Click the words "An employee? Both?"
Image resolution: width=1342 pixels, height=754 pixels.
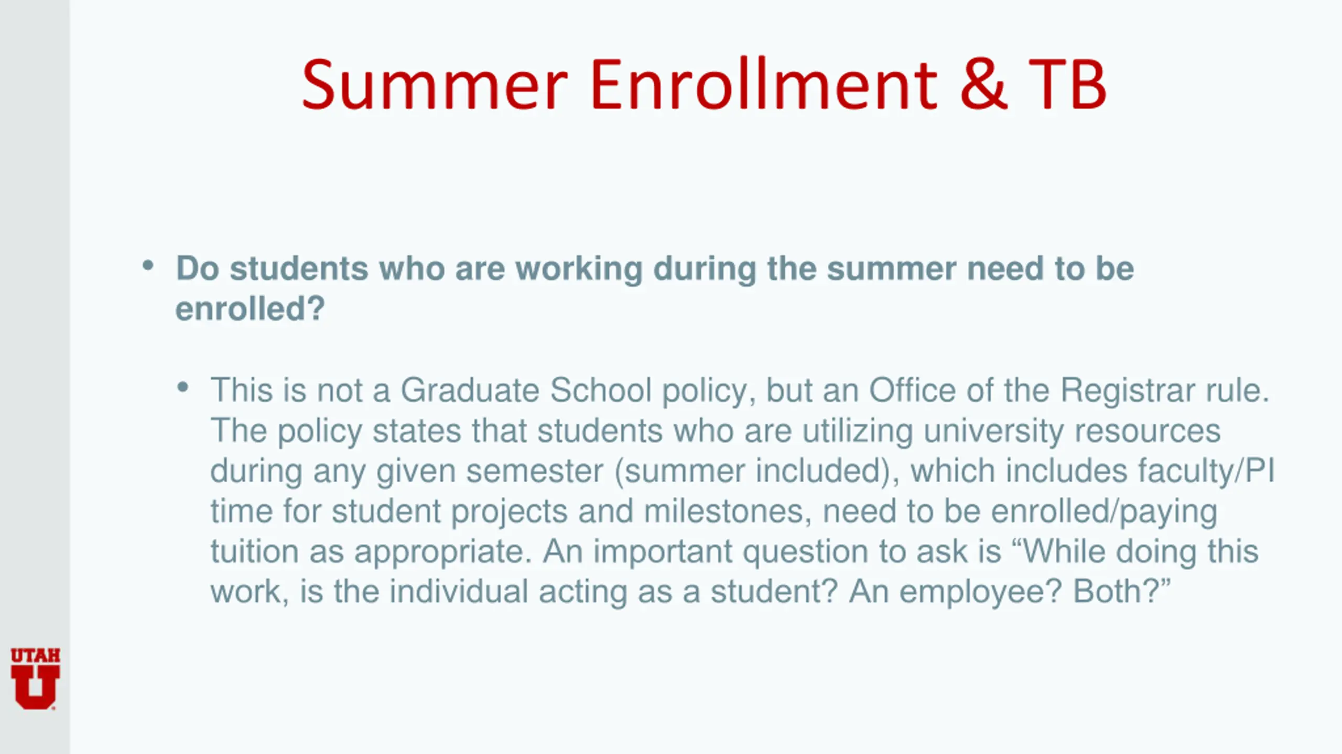point(1010,592)
